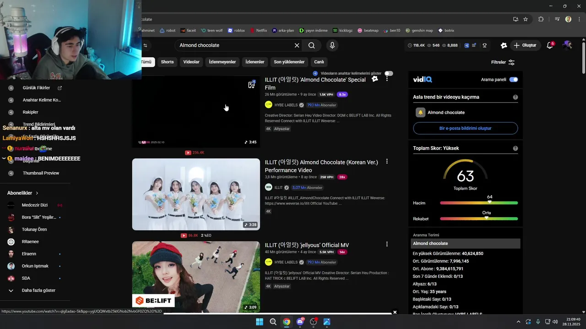Image resolution: width=586 pixels, height=329 pixels.
Task: Open the genshin map bookmark
Action: 418,31
